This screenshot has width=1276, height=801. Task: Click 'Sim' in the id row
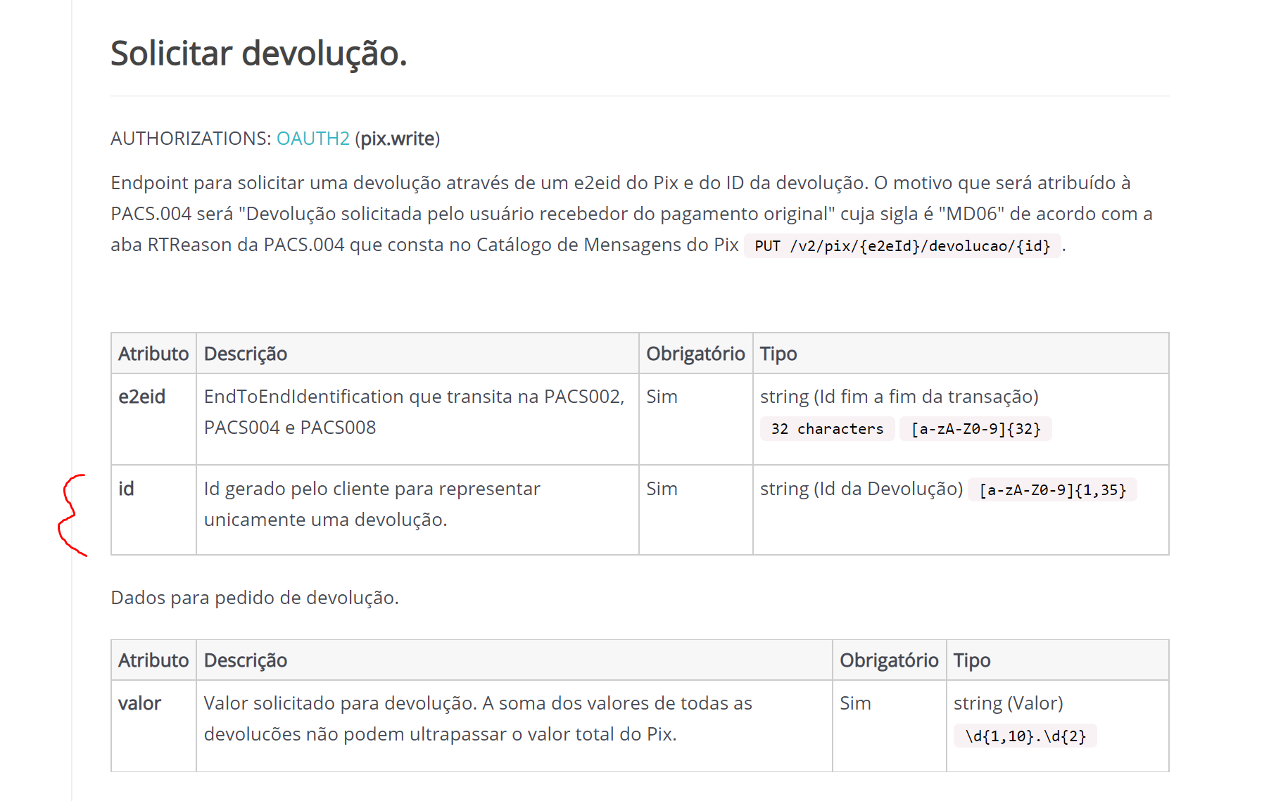(x=662, y=489)
